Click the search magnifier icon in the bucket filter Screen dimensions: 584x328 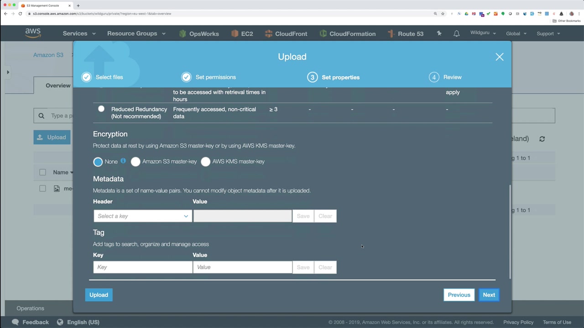(41, 116)
